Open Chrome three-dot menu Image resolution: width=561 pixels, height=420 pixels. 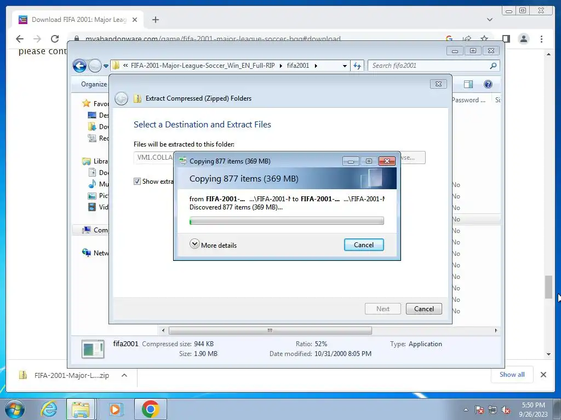click(541, 39)
